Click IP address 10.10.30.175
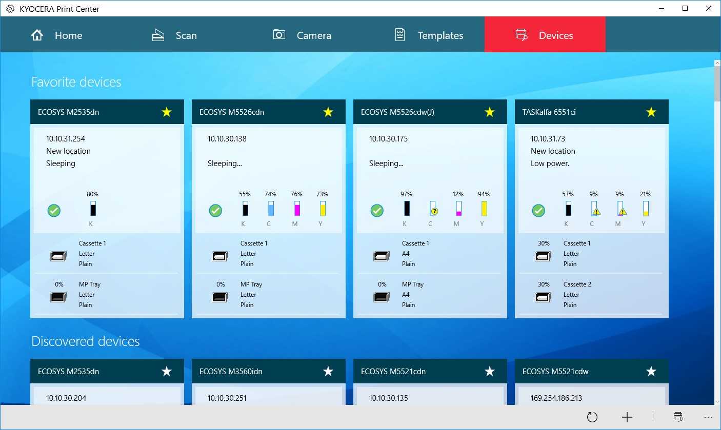Screen dimensions: 721x430 389,138
